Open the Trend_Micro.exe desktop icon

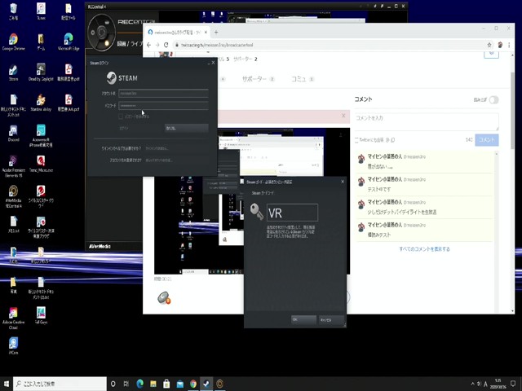click(41, 164)
